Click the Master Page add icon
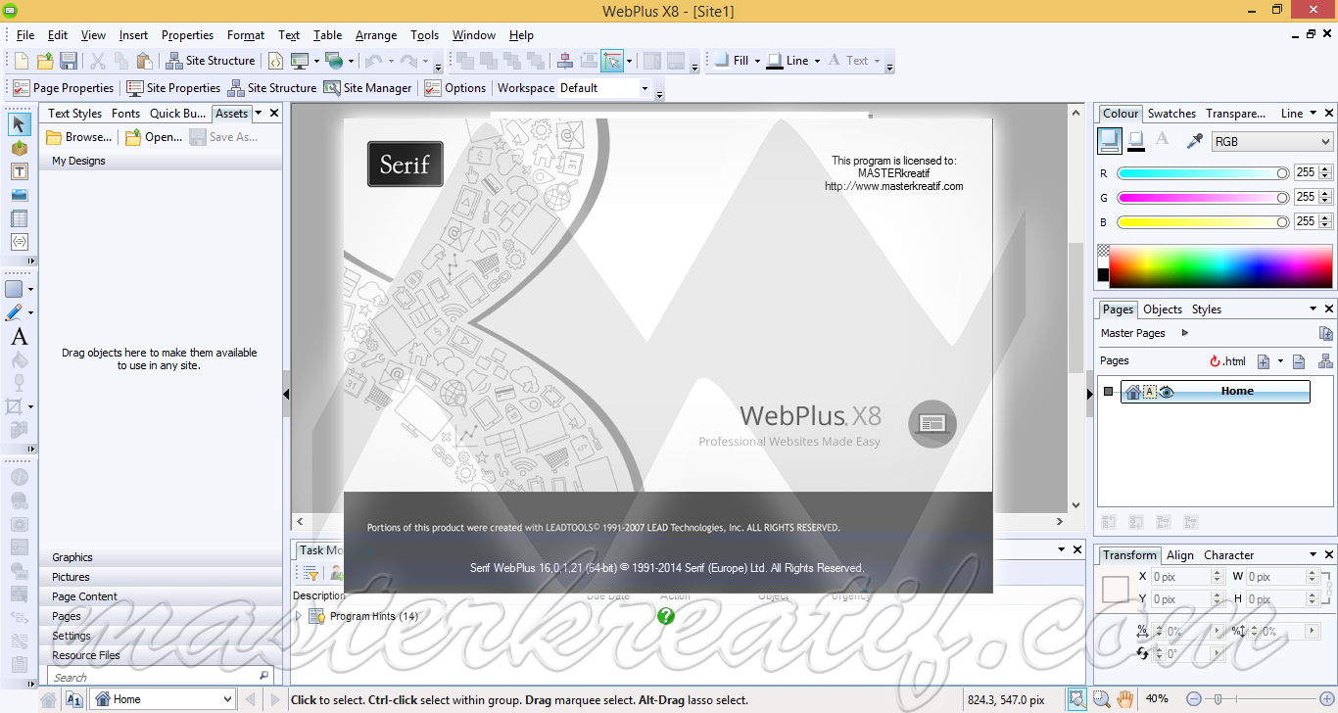1338x713 pixels. (1325, 333)
